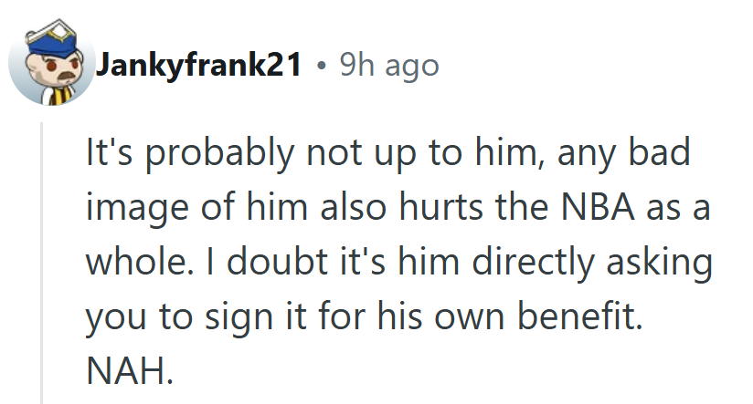The width and height of the screenshot is (753, 404).
Task: Click the dot separator before the timestamp
Action: [x=321, y=67]
